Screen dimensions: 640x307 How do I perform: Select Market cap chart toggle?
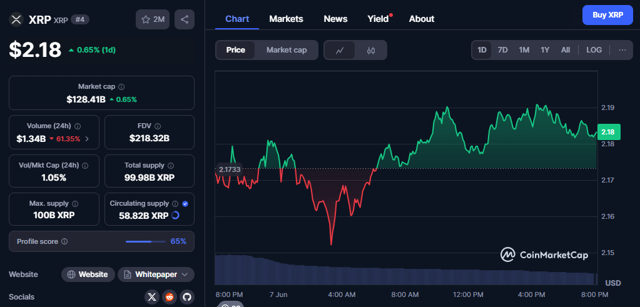[x=286, y=50]
